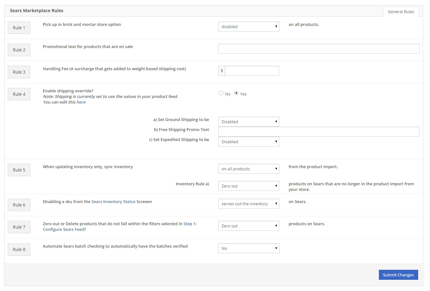Click the Rule 7 button

(19, 227)
